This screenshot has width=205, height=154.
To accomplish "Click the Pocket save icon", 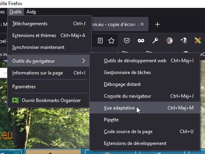I will click(127, 41).
